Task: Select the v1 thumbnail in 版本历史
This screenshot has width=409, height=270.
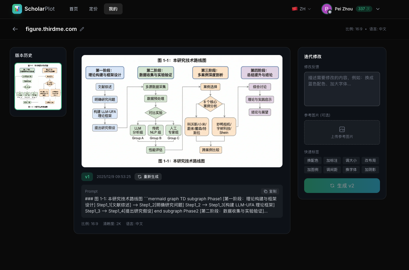Action: pyautogui.click(x=38, y=87)
